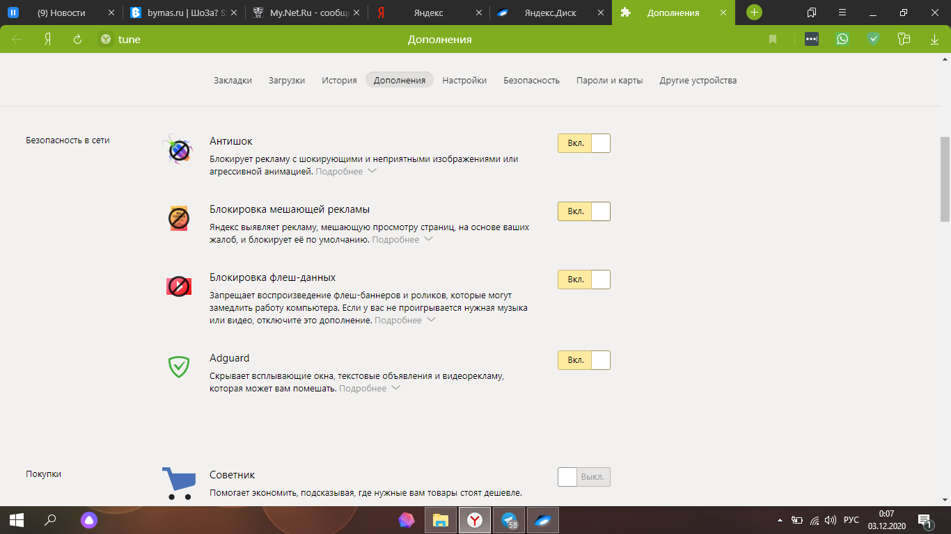Screen dimensions: 951x534
Task: Expand Подробнее under Блокировка мешающей рекламы
Action: pos(402,240)
